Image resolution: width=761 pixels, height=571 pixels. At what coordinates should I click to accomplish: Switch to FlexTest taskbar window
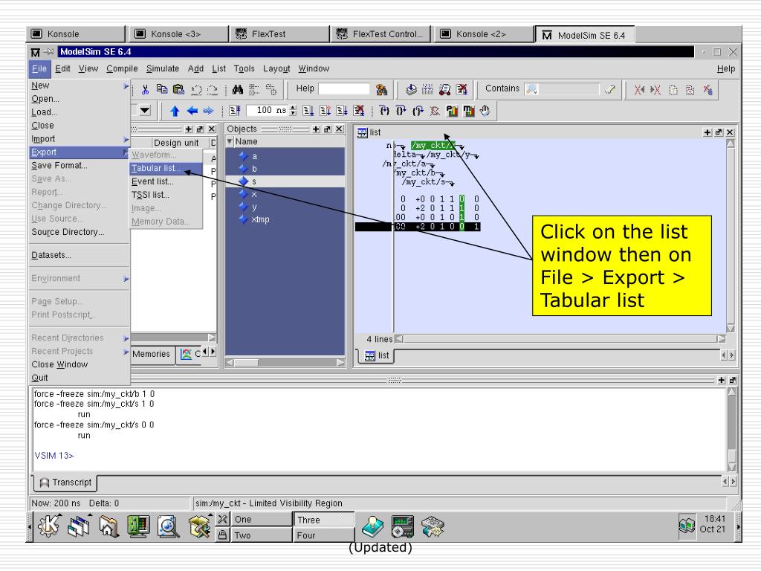[x=279, y=34]
